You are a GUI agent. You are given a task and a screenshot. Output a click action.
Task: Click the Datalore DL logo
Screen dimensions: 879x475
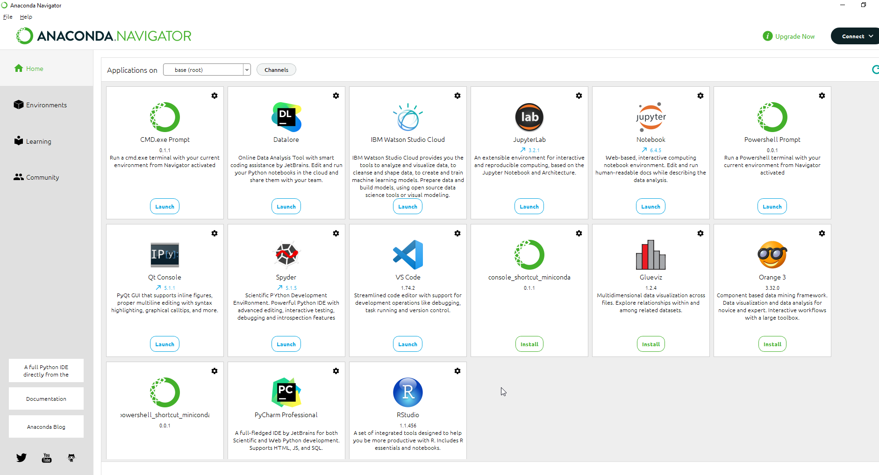pyautogui.click(x=286, y=117)
